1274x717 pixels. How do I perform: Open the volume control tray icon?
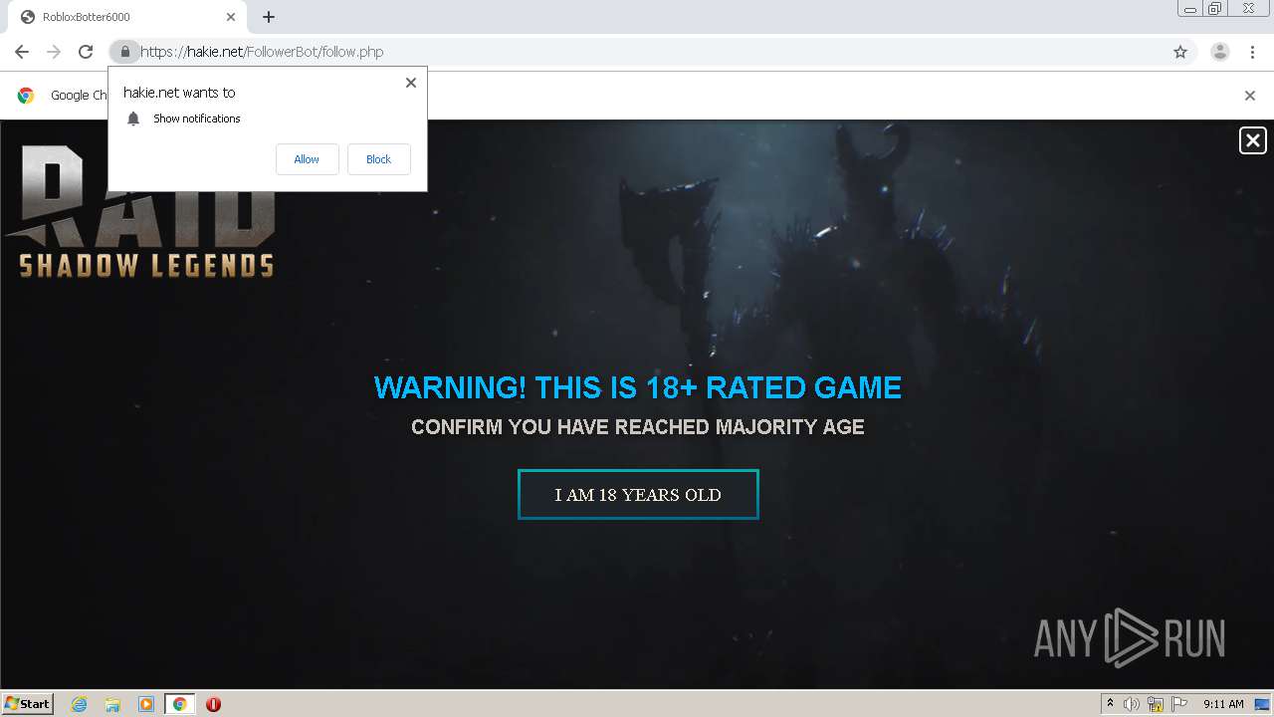1132,704
